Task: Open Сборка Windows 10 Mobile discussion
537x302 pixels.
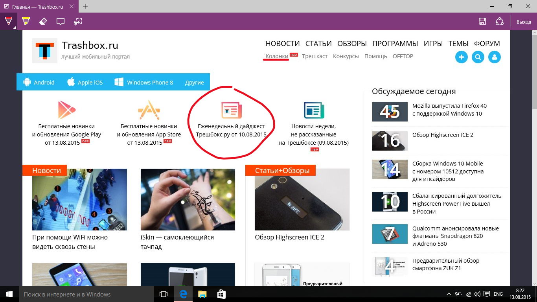Action: (448, 171)
